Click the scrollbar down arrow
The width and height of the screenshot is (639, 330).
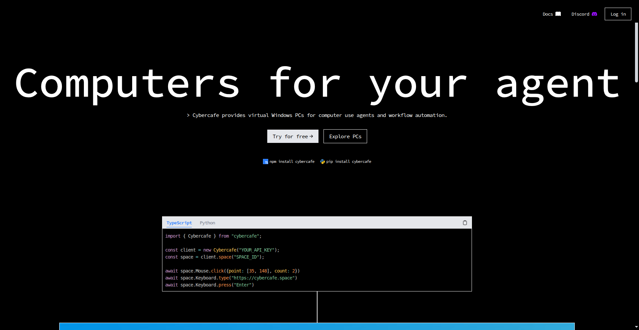click(x=636, y=327)
